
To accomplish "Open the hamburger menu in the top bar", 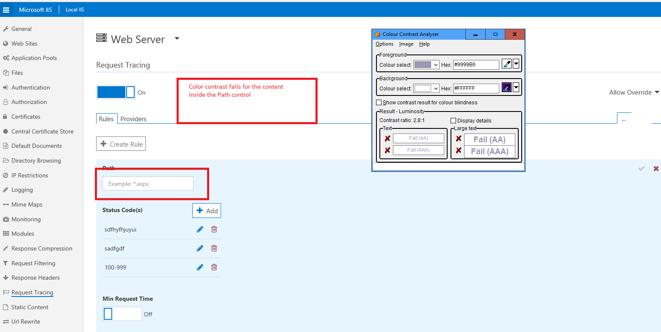I will tap(6, 9).
